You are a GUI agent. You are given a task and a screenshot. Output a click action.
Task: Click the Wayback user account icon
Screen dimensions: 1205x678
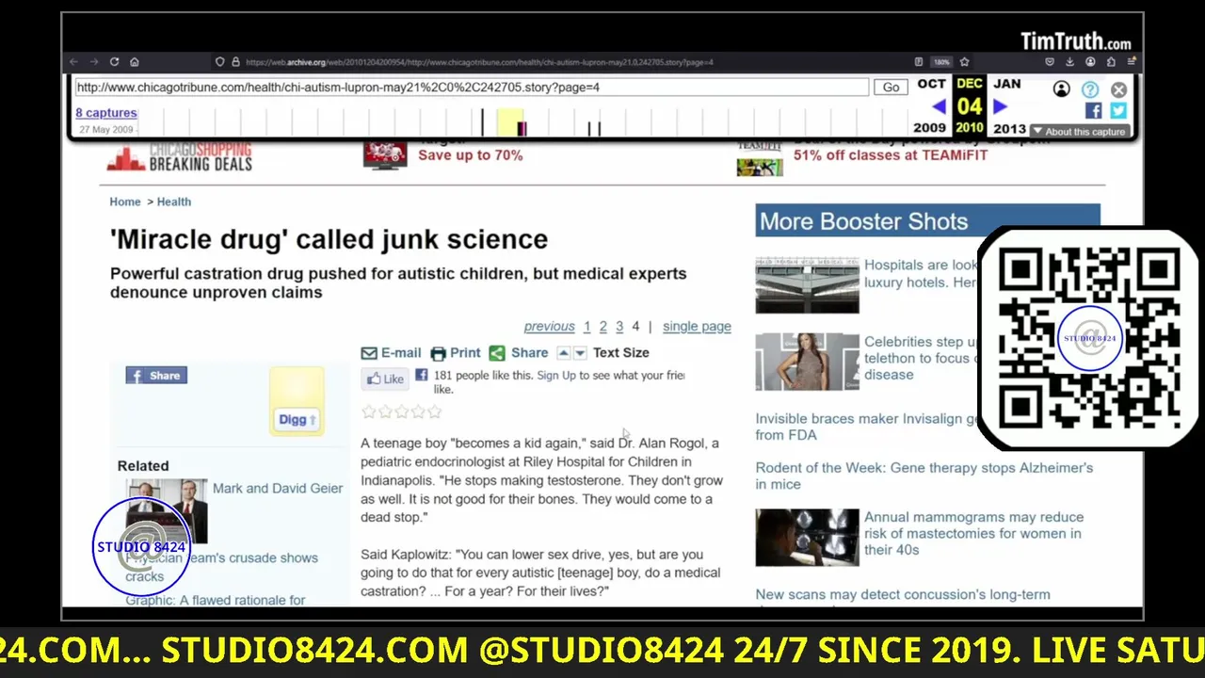(1061, 89)
